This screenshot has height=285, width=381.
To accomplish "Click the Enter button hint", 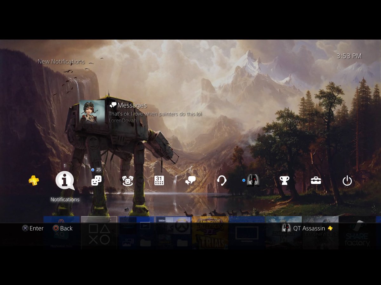I will pyautogui.click(x=33, y=228).
